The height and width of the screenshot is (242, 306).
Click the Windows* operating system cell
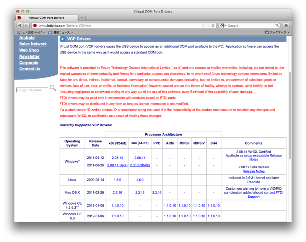pyautogui.click(x=72, y=161)
